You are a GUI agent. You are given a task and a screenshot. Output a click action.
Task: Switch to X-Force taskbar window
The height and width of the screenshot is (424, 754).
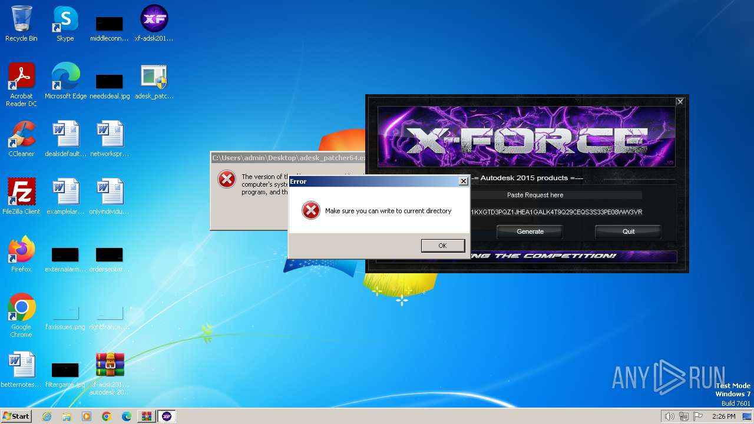click(167, 416)
